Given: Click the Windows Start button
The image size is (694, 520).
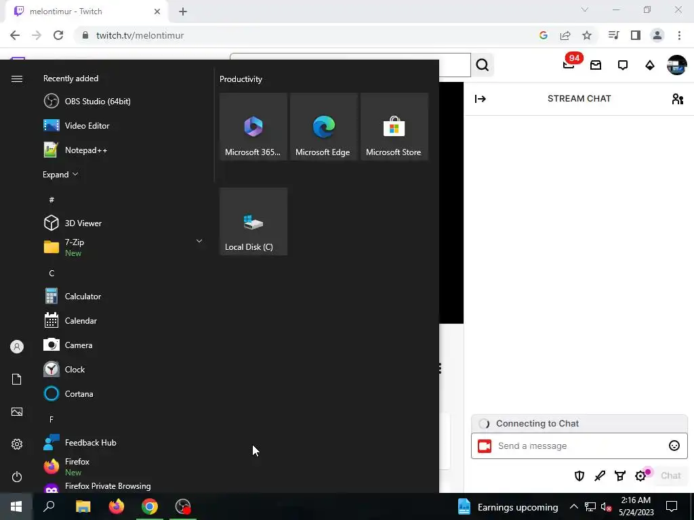Looking at the screenshot, I should click(16, 506).
